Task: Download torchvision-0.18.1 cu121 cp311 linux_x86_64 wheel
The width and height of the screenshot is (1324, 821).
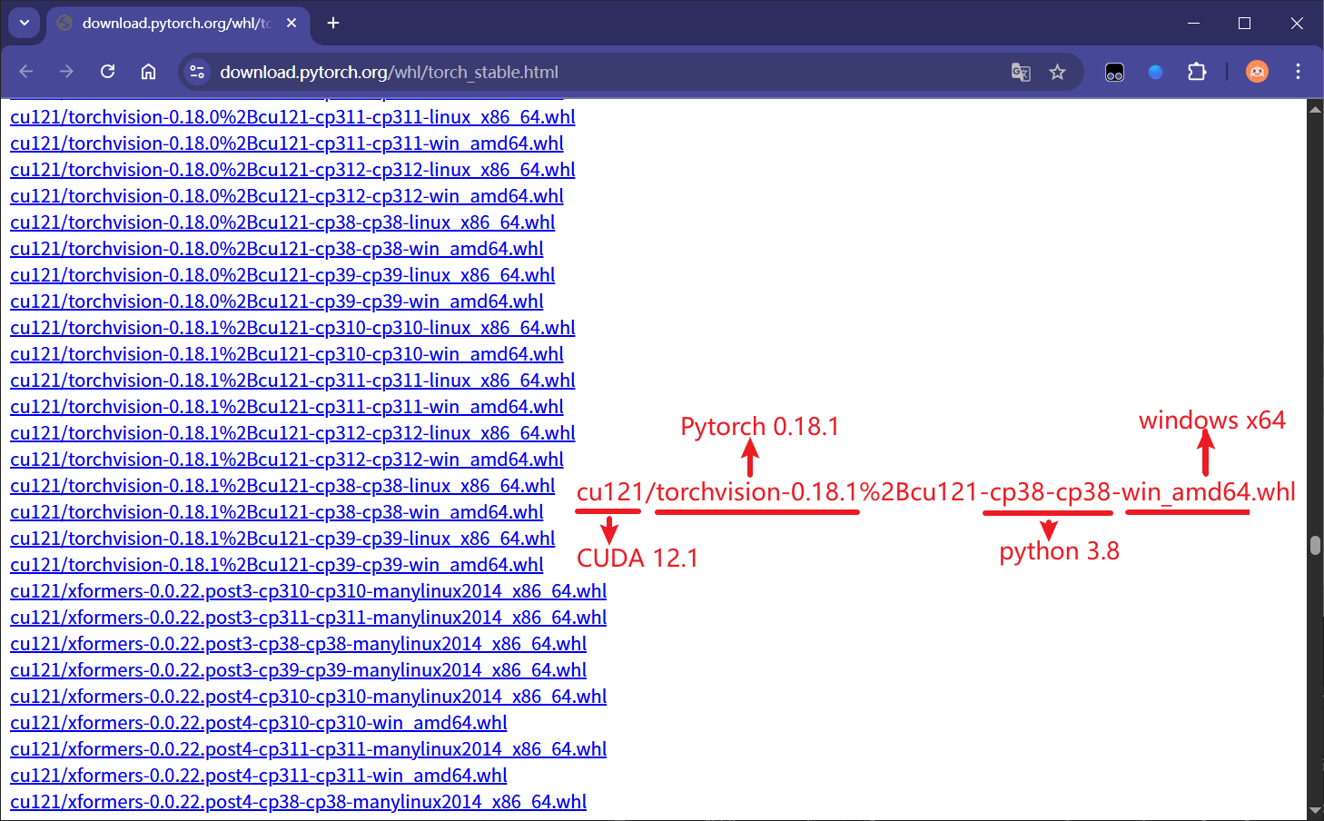Action: (292, 381)
